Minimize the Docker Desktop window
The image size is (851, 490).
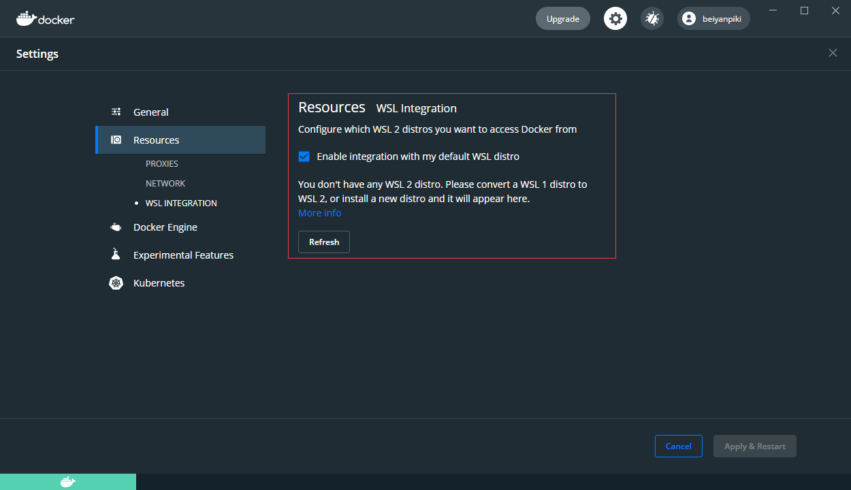tap(773, 10)
